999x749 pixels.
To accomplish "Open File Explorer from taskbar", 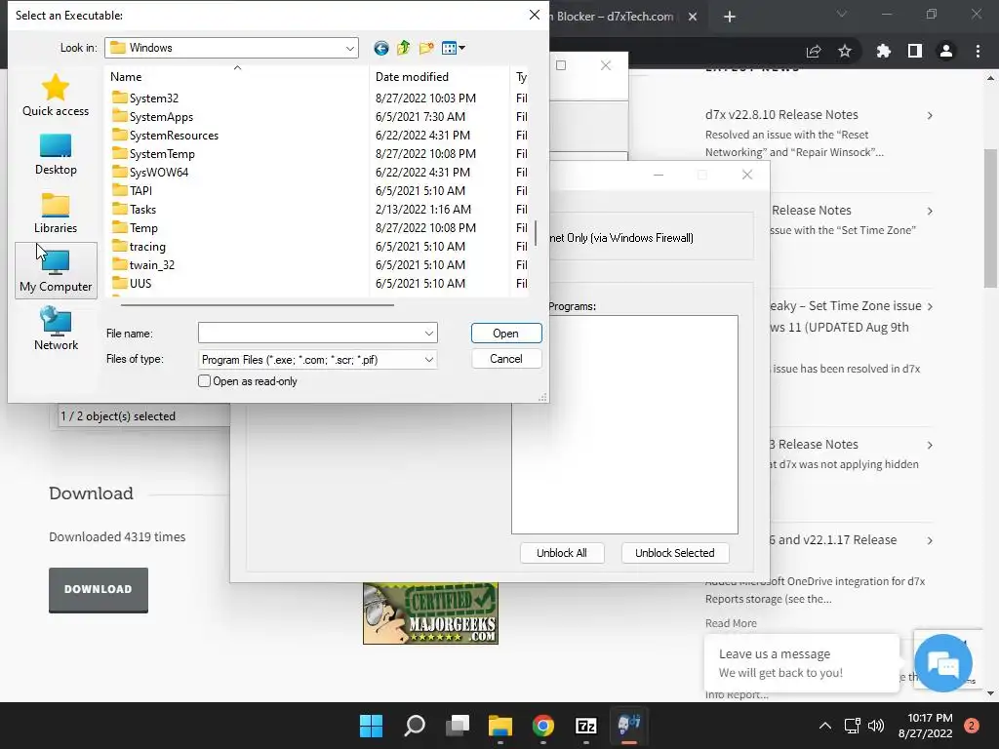I will tap(500, 725).
